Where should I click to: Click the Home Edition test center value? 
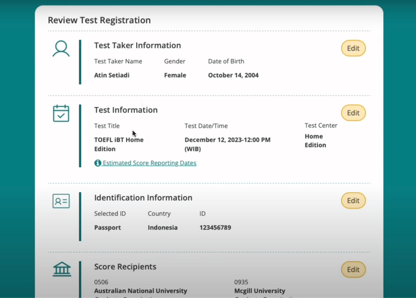[x=315, y=141]
